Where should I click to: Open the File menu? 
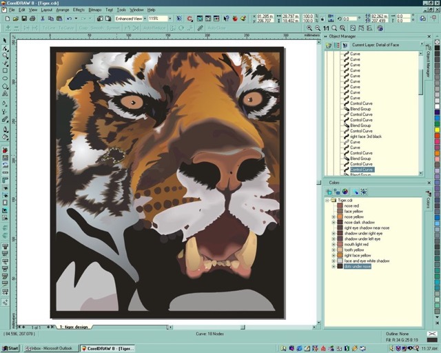pyautogui.click(x=12, y=10)
